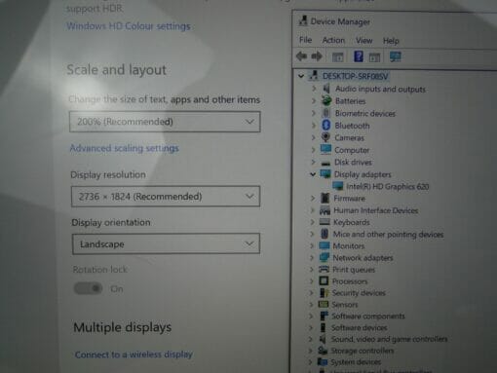Click the Biometric devices icon
This screenshot has width=497, height=373.
pos(325,113)
